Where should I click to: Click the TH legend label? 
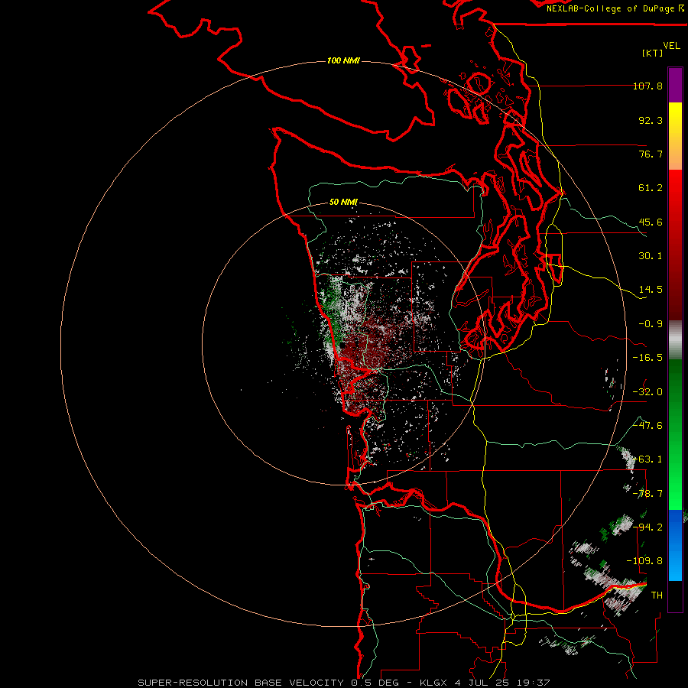point(657,596)
